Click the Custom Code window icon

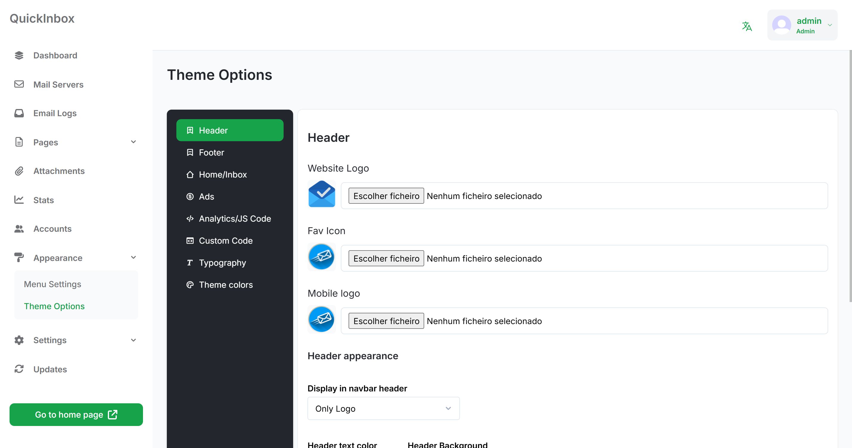pos(190,241)
